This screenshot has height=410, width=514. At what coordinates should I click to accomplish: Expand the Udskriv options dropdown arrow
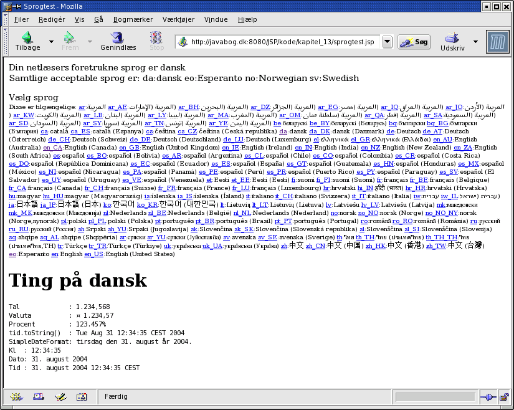tap(476, 42)
